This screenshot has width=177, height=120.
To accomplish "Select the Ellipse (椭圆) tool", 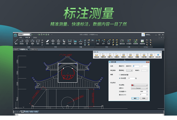I will coord(32,41).
